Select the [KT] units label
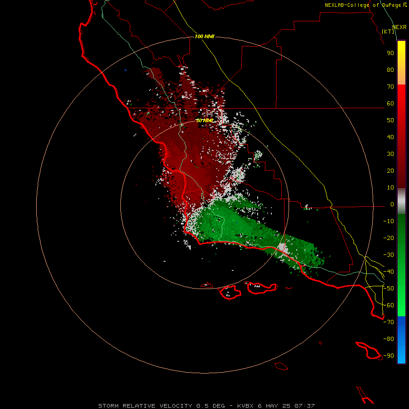The height and width of the screenshot is (409, 409). click(388, 31)
